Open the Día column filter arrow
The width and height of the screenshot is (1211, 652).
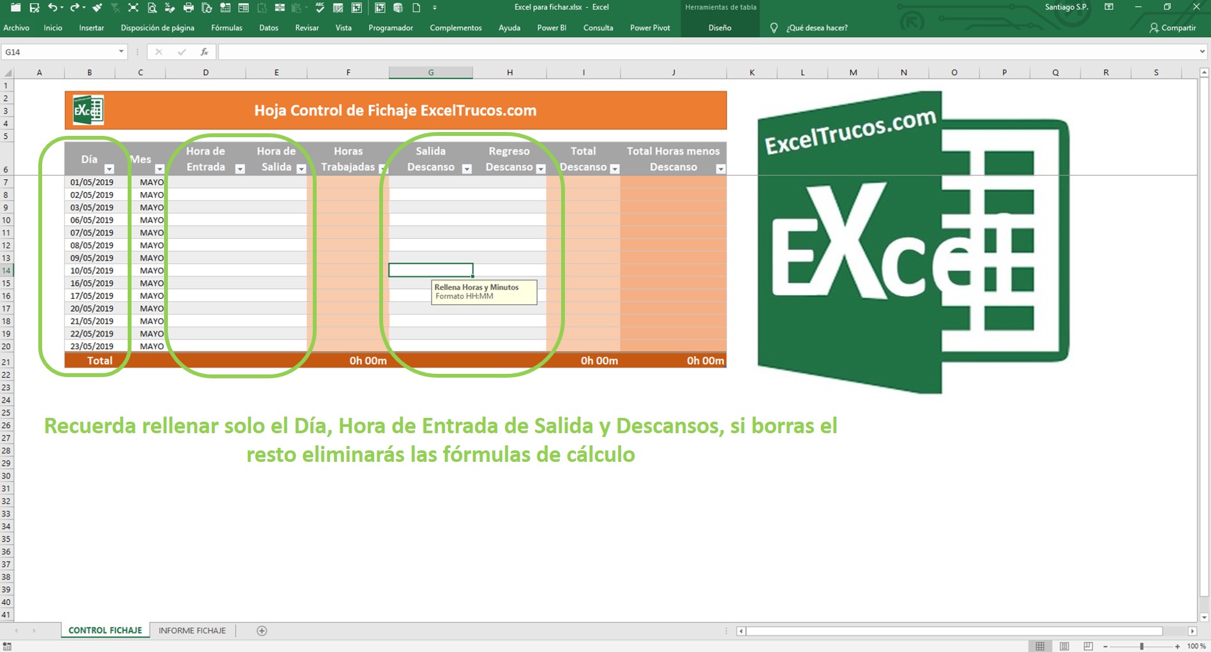point(109,169)
